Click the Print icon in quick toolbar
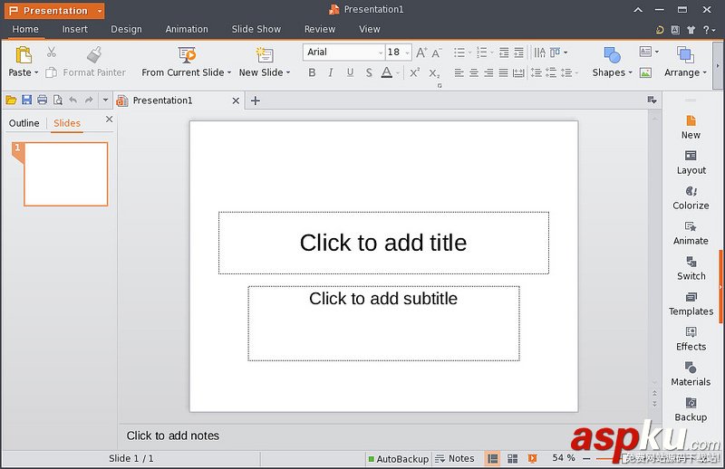The image size is (725, 469). point(42,100)
